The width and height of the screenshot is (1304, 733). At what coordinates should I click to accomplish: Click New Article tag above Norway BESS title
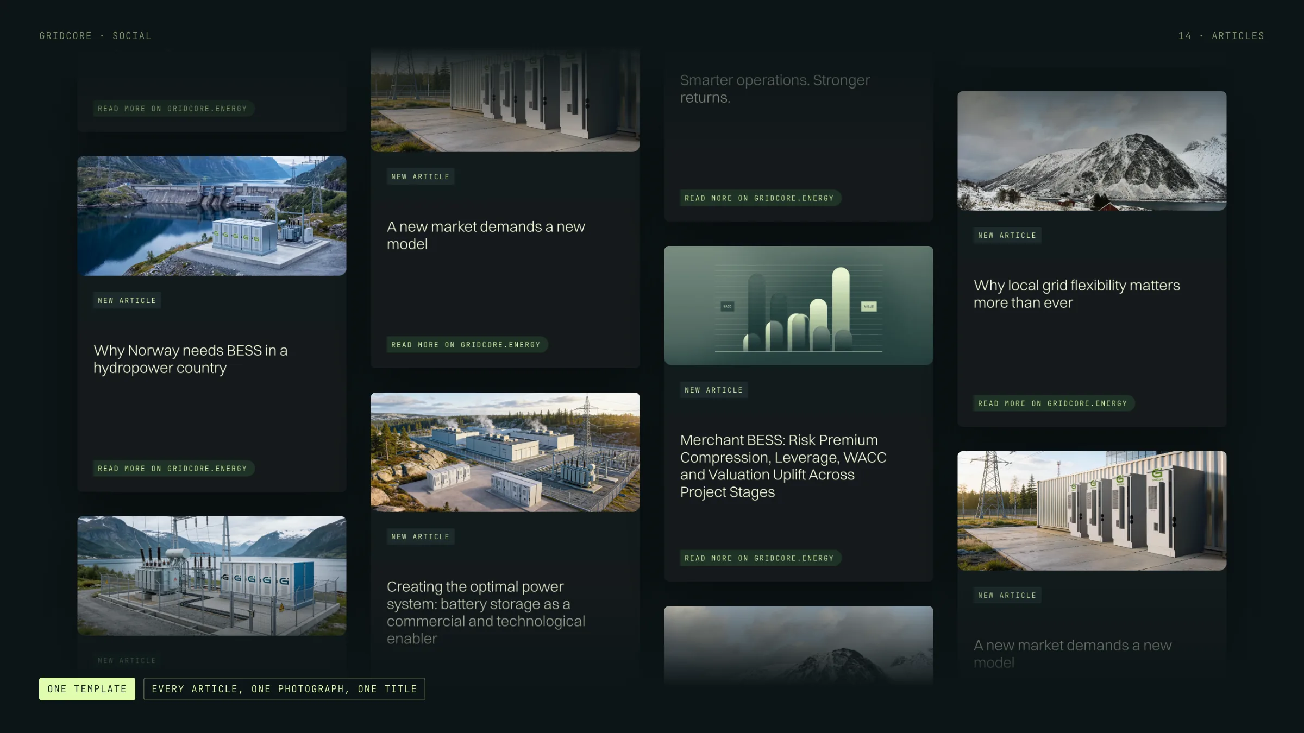tap(127, 300)
